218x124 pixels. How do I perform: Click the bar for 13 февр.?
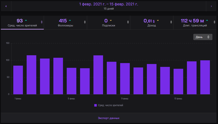[178, 81]
